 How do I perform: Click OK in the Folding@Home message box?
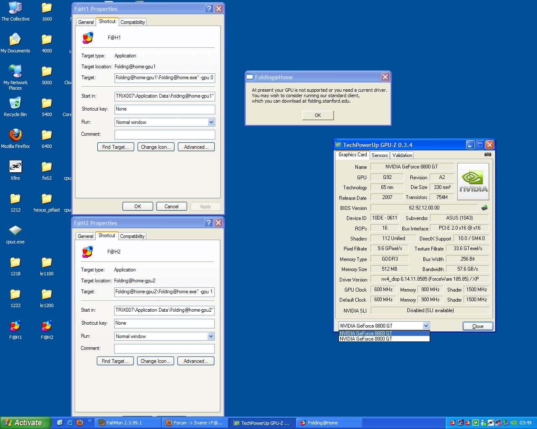pos(318,115)
